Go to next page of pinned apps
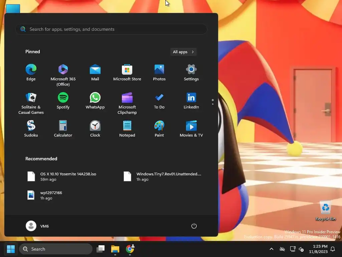The image size is (342, 257). (x=213, y=104)
